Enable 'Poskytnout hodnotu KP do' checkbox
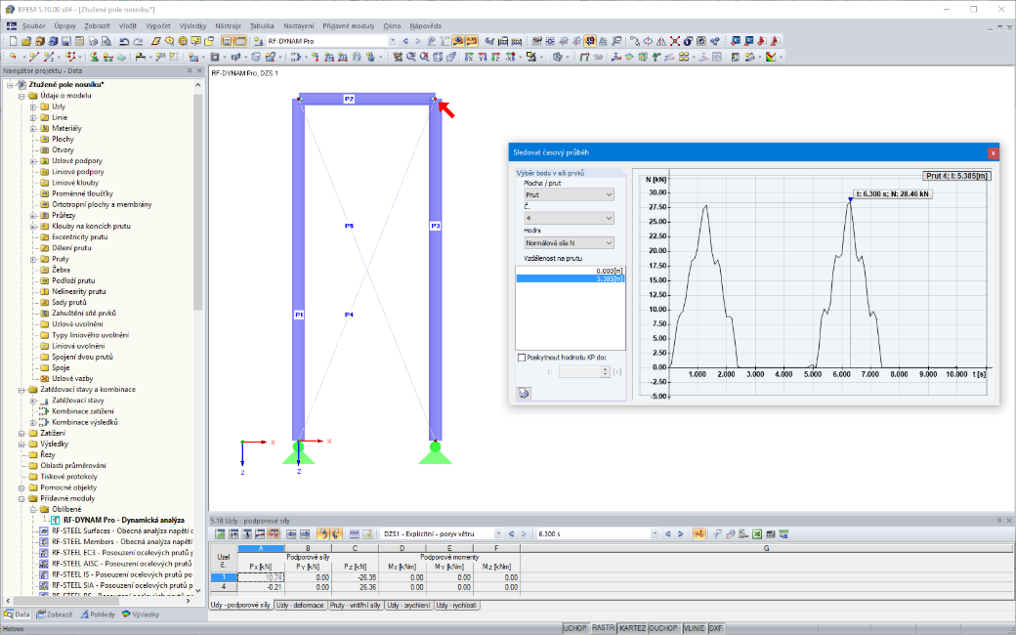The image size is (1016, 635). click(x=522, y=357)
